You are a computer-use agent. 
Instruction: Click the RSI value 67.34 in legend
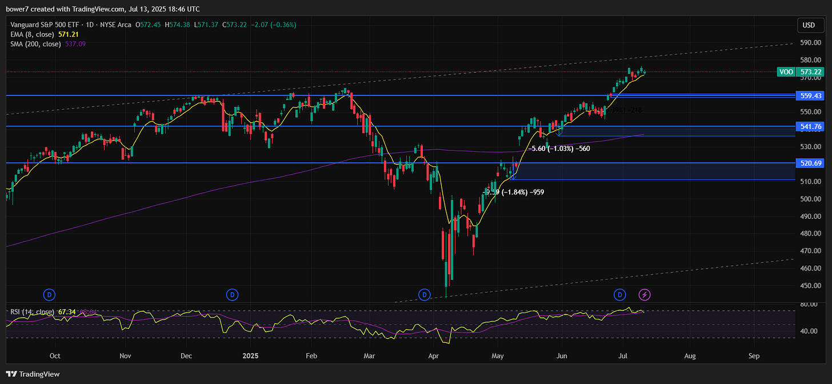tap(67, 312)
